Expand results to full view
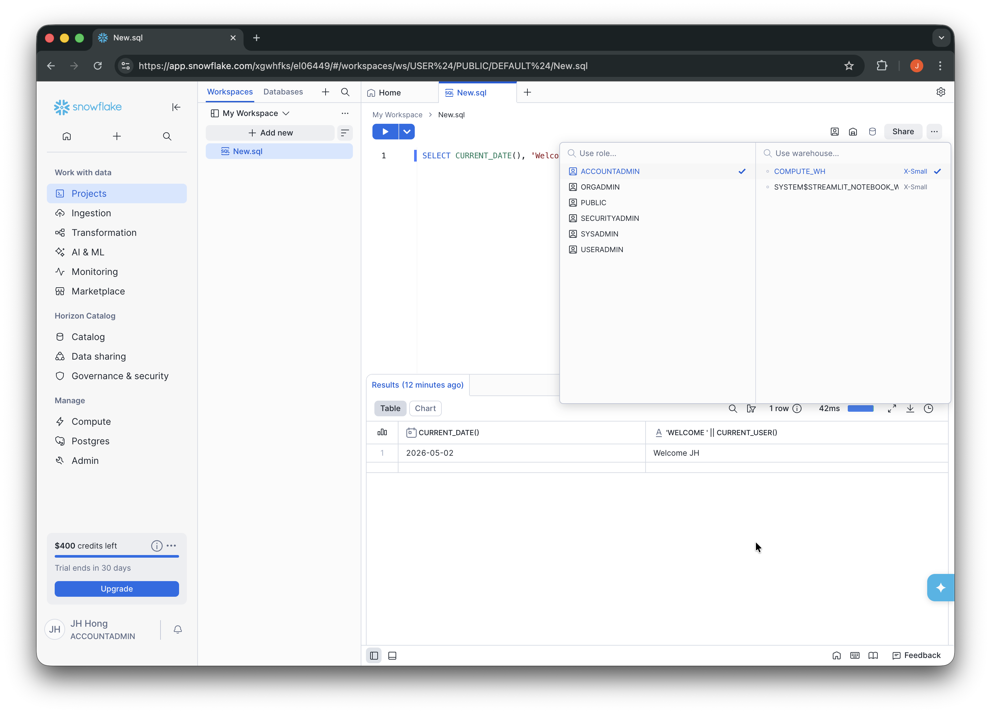The width and height of the screenshot is (991, 714). [x=892, y=408]
